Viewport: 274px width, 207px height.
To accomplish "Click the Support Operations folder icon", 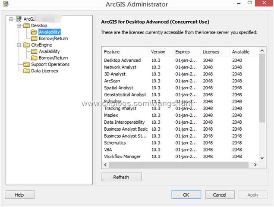I will [x=26, y=64].
